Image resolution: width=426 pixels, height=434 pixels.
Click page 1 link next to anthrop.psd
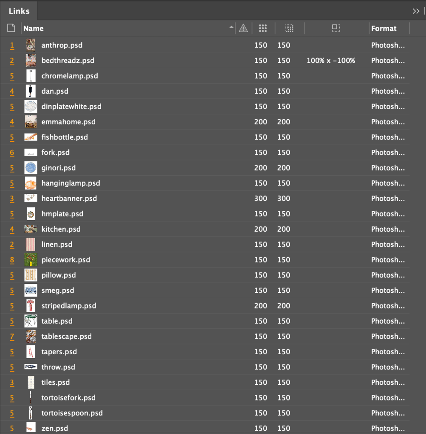click(12, 45)
